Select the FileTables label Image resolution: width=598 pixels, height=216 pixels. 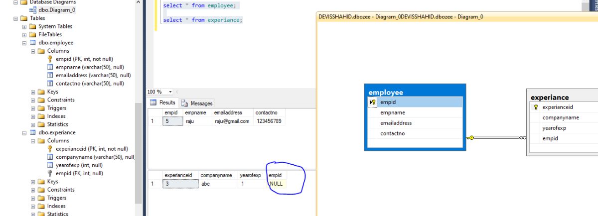pyautogui.click(x=50, y=35)
